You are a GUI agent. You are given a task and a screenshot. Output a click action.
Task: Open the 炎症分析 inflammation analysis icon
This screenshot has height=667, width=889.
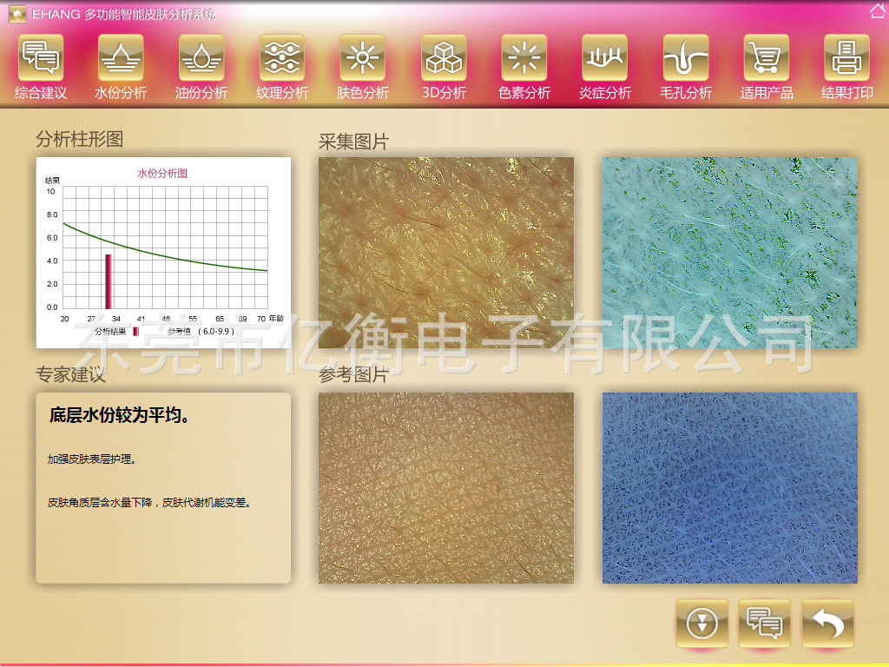pos(605,58)
